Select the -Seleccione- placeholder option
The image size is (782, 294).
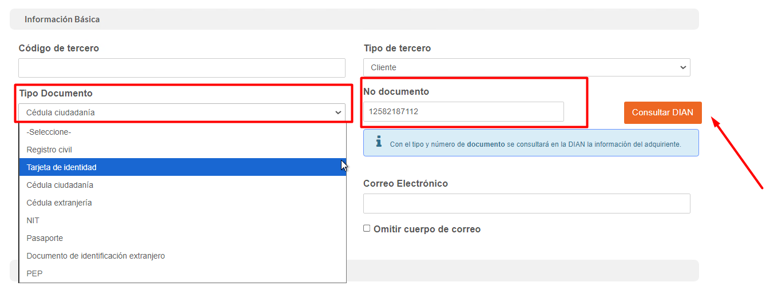[x=49, y=132]
